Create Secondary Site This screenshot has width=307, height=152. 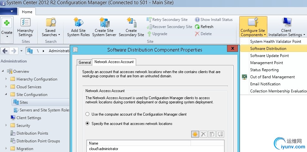point(131,28)
